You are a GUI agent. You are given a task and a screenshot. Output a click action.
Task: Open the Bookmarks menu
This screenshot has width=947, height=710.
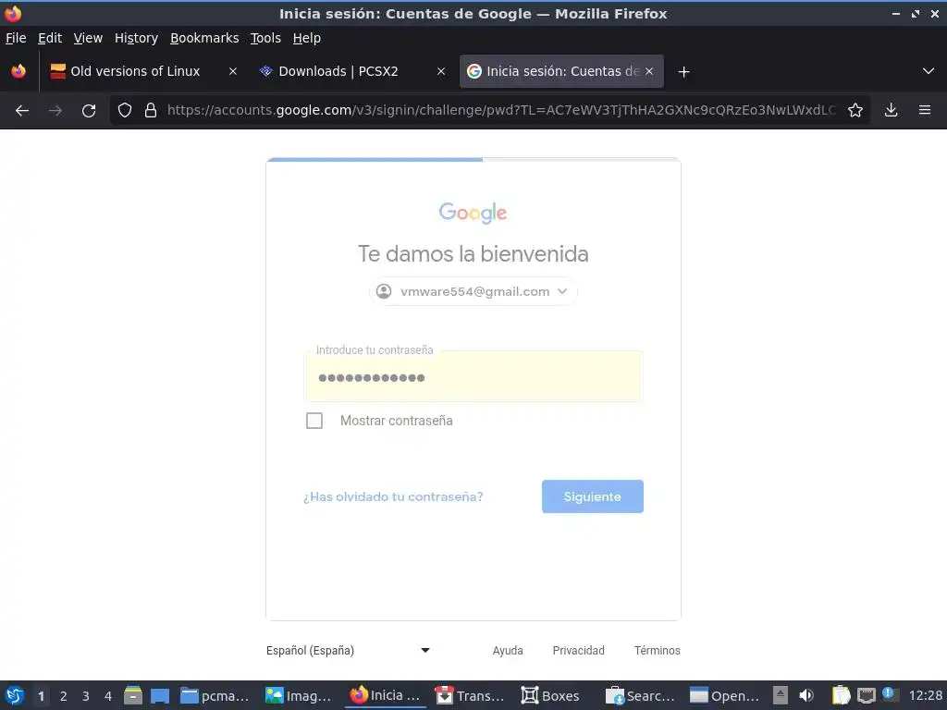click(204, 38)
